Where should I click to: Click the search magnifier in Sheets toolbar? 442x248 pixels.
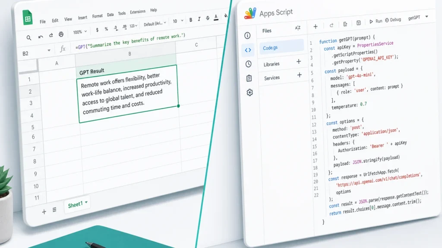coord(29,38)
